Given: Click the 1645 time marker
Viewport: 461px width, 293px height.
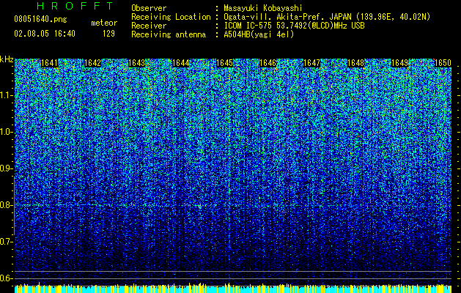Looking at the screenshot, I should [x=224, y=63].
